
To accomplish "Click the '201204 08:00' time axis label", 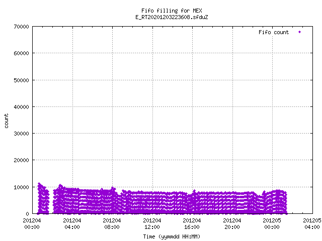I will point(112,223).
